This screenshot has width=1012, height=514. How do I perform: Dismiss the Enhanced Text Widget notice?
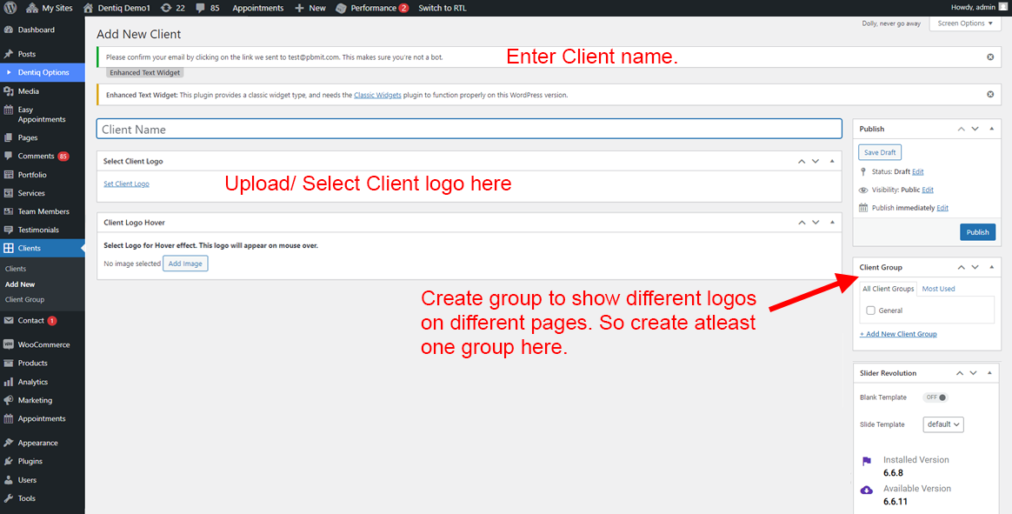coord(990,94)
